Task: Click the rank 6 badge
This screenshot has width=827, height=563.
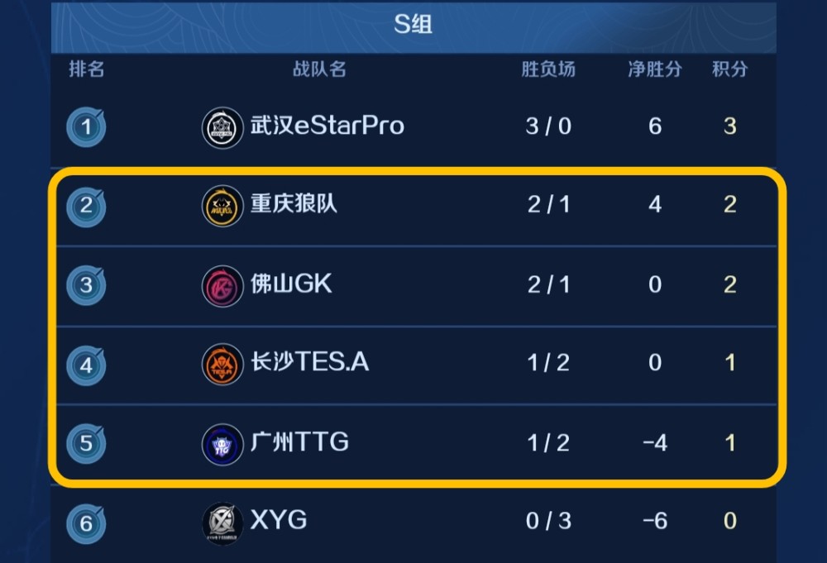Action: point(86,524)
